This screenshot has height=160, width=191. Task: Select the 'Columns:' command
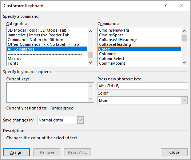(x=140, y=54)
